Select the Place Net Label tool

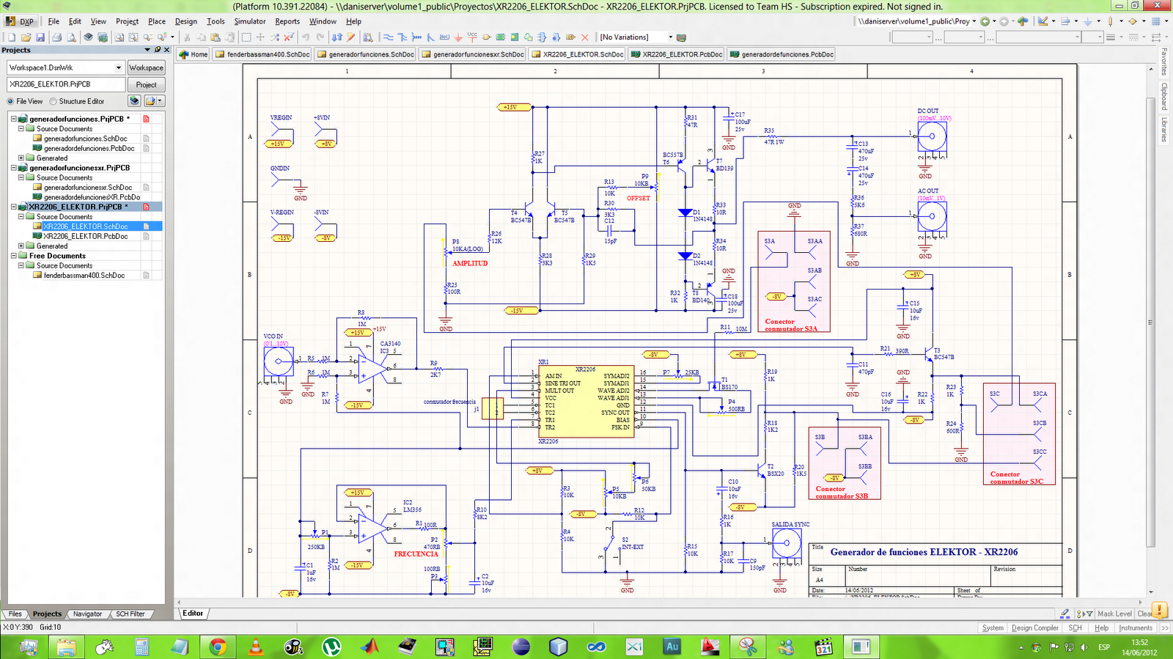point(444,37)
